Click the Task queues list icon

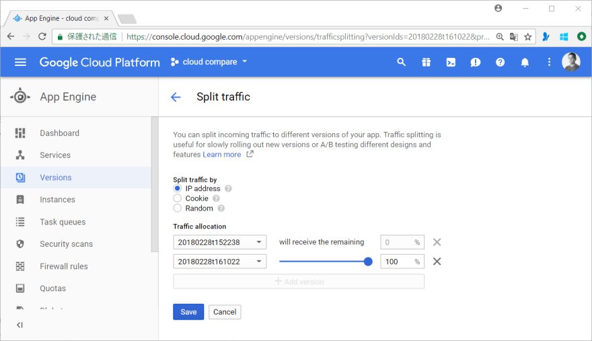(20, 222)
